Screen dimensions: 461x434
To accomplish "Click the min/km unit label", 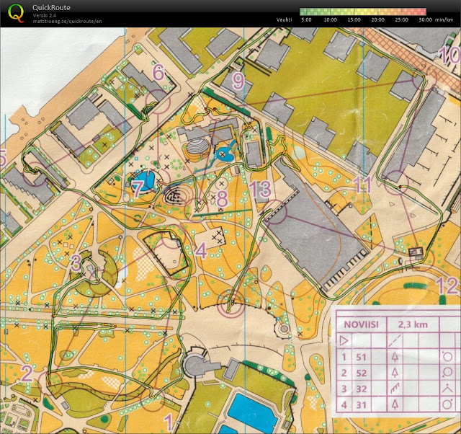I will click(x=444, y=19).
